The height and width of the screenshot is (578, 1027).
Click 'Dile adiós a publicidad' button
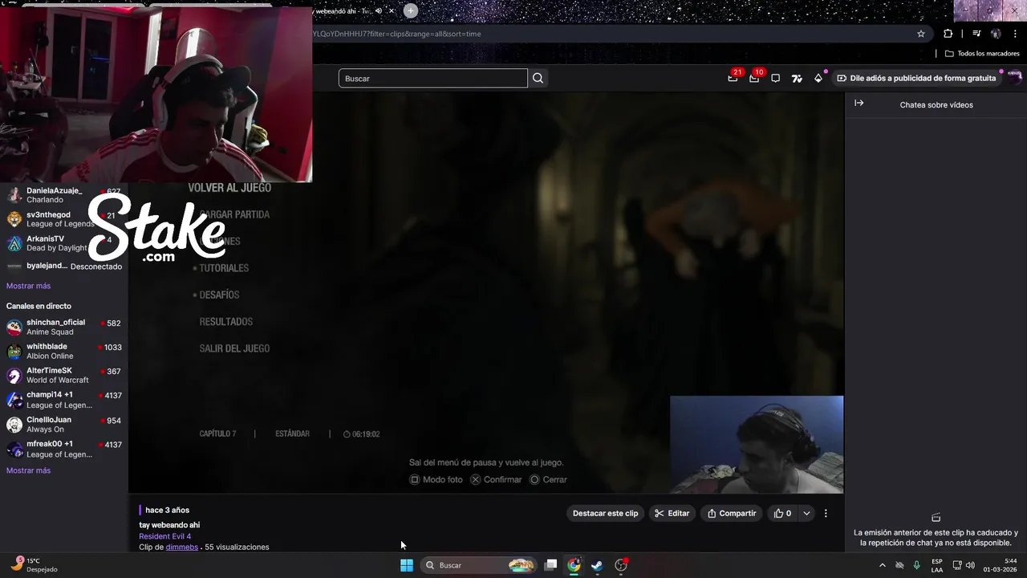point(916,78)
